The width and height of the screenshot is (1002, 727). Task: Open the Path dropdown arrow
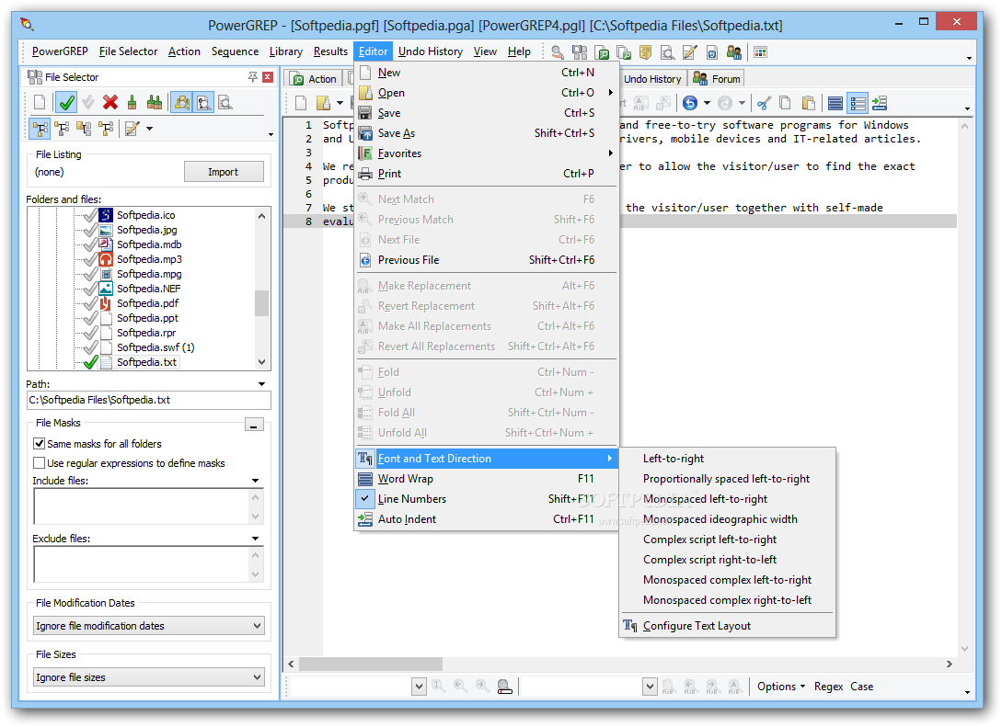point(261,384)
